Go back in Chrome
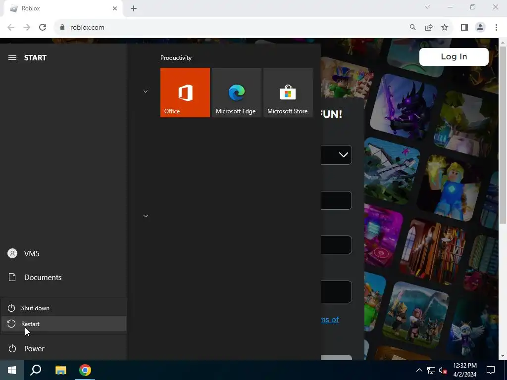The width and height of the screenshot is (507, 380). click(11, 28)
